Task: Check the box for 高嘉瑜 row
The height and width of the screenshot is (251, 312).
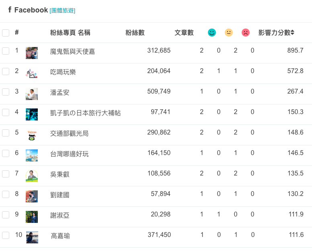Action: coord(6,235)
